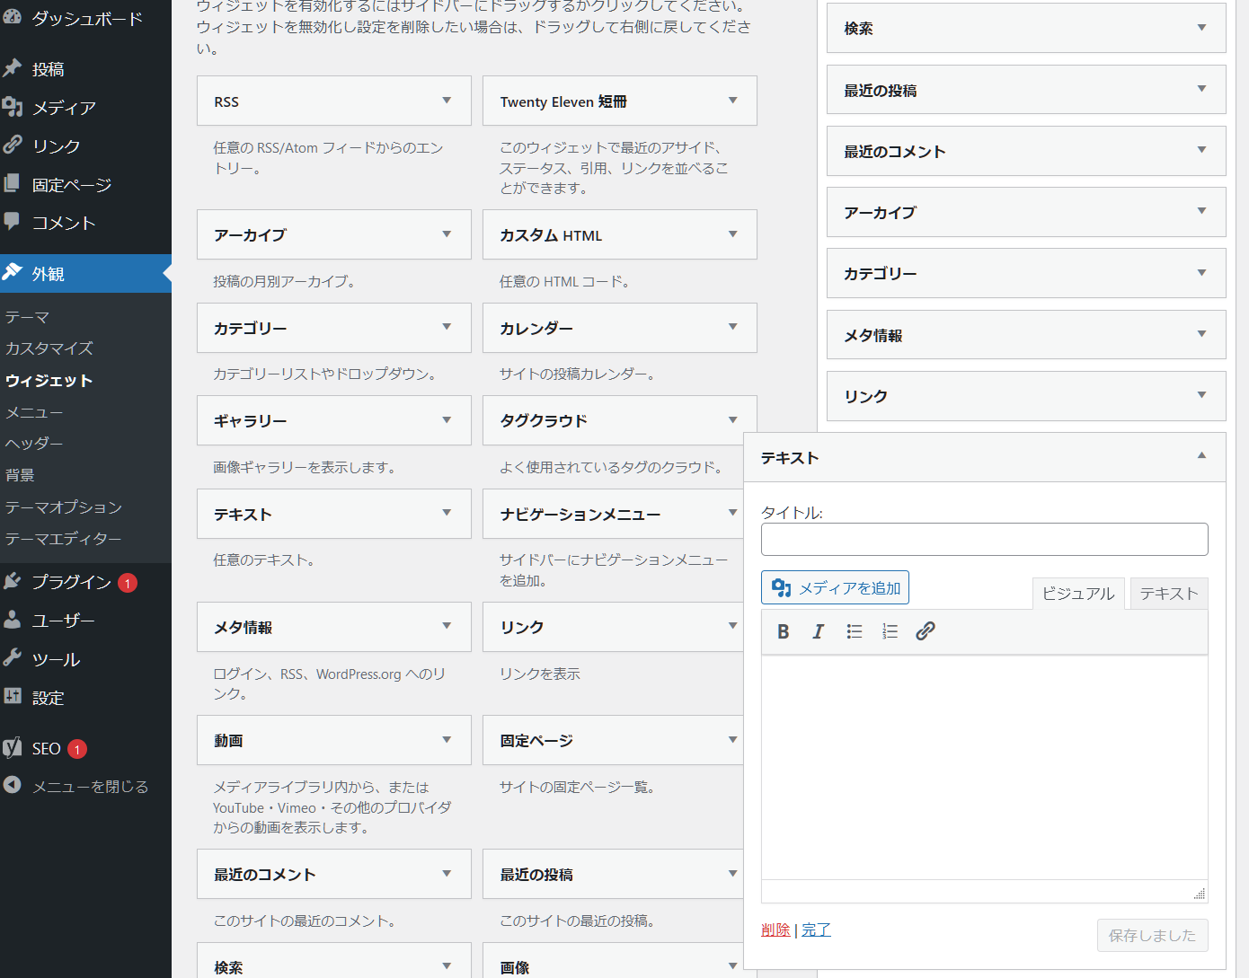Open the ツール icon in the sidebar

click(x=13, y=658)
